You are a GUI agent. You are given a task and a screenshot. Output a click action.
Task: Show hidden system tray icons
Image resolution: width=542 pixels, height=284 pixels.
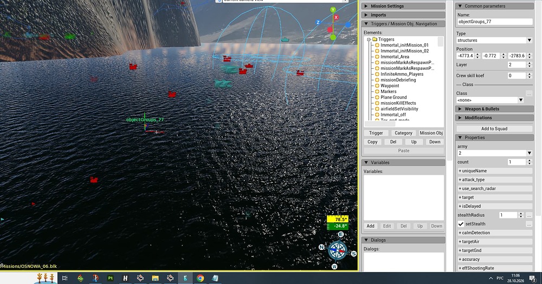pyautogui.click(x=491, y=278)
